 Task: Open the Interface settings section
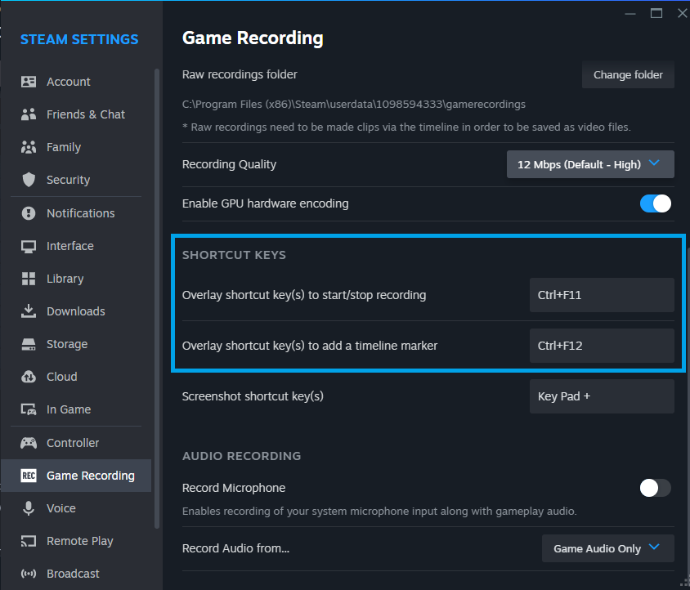coord(69,246)
